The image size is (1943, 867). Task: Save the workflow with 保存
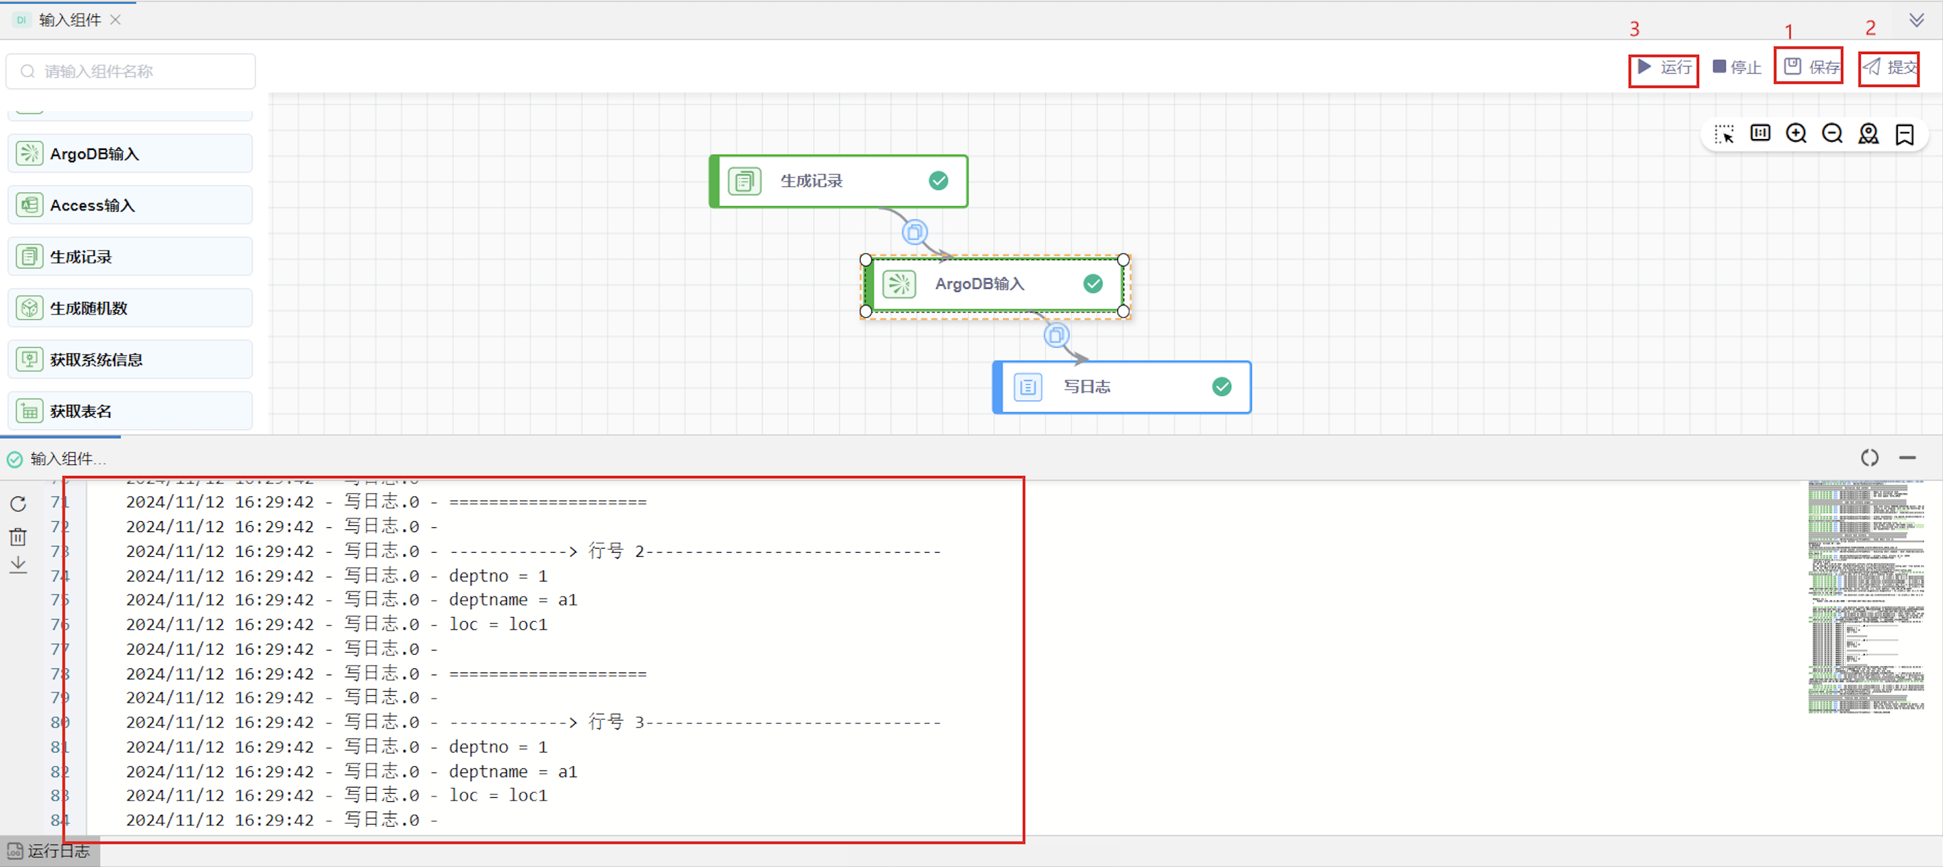click(x=1811, y=68)
